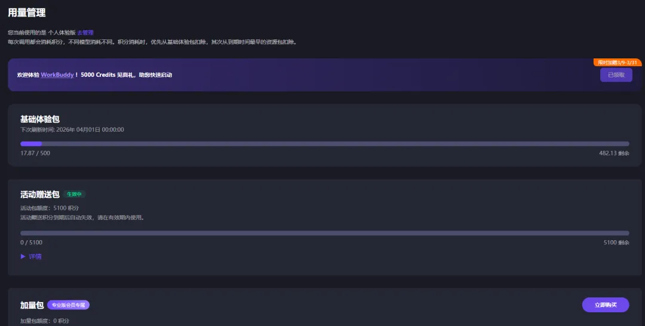645x326 pixels.
Task: Click the 专业版会员专属 badge
Action: click(68, 305)
